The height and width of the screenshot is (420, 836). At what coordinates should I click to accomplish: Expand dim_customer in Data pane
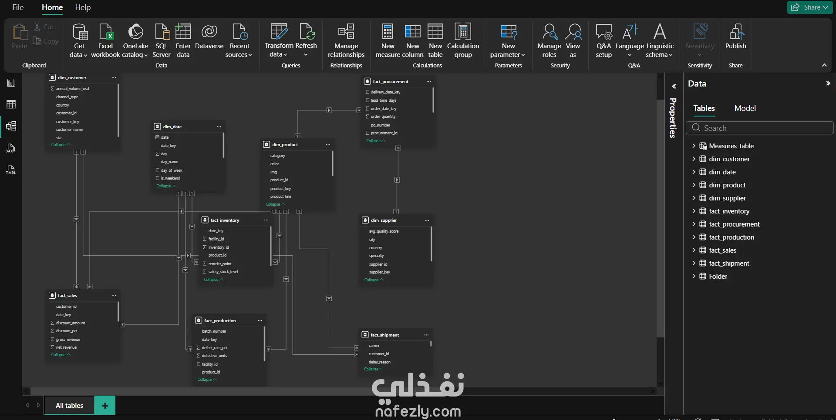694,159
